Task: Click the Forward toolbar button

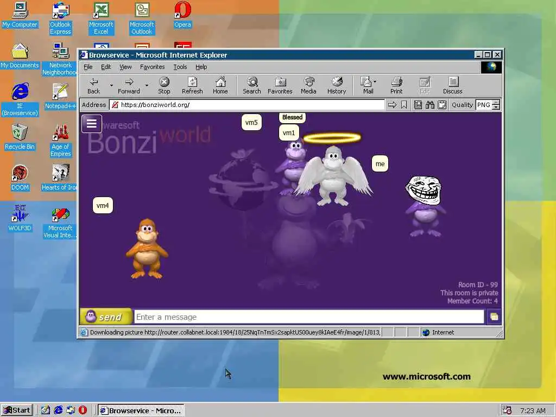Action: click(x=129, y=85)
